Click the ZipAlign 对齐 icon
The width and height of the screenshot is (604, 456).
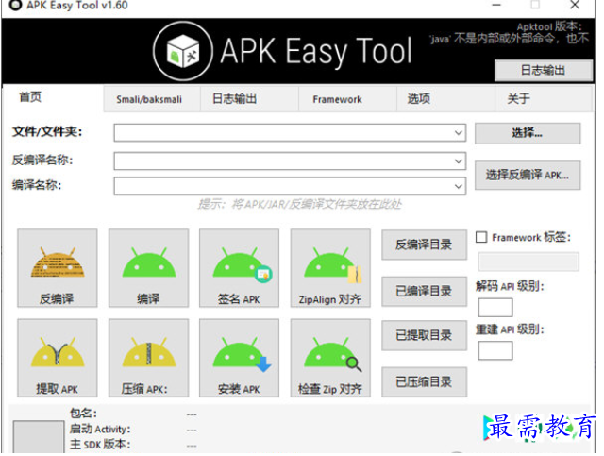[x=330, y=268]
